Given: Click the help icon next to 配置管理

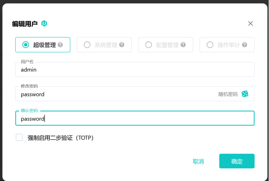Looking at the screenshot, I should [x=183, y=45].
